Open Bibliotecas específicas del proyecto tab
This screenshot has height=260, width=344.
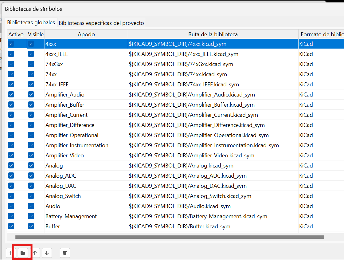[x=101, y=23]
